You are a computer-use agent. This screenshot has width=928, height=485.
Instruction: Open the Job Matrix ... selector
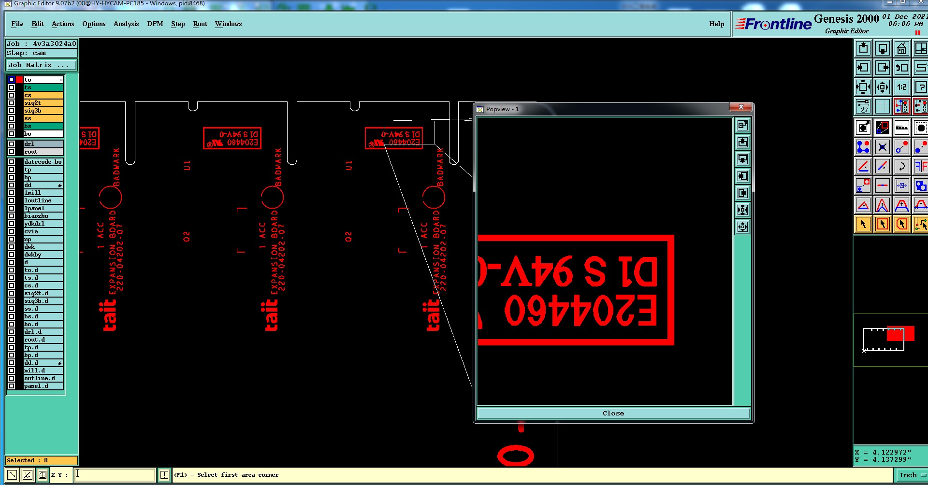[x=41, y=65]
